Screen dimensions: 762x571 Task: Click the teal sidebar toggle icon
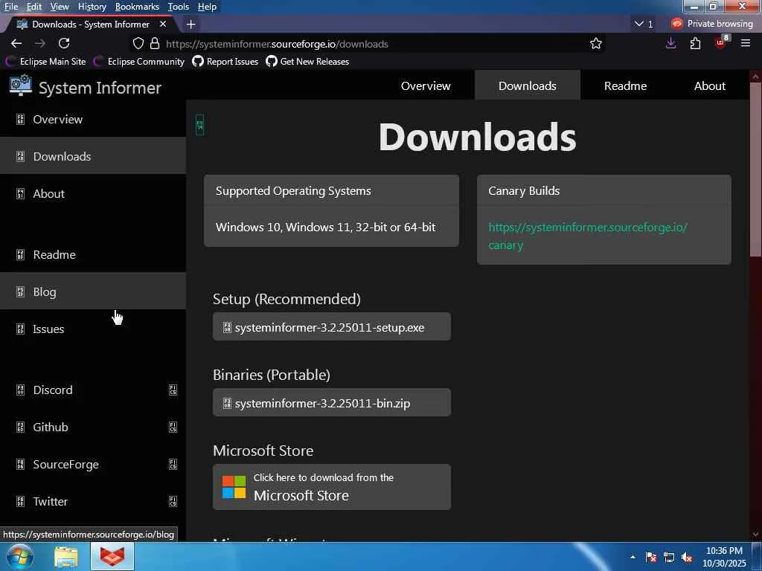pyautogui.click(x=199, y=125)
